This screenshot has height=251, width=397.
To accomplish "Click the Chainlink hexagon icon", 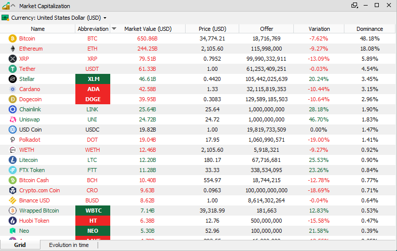I will pos(13,109).
